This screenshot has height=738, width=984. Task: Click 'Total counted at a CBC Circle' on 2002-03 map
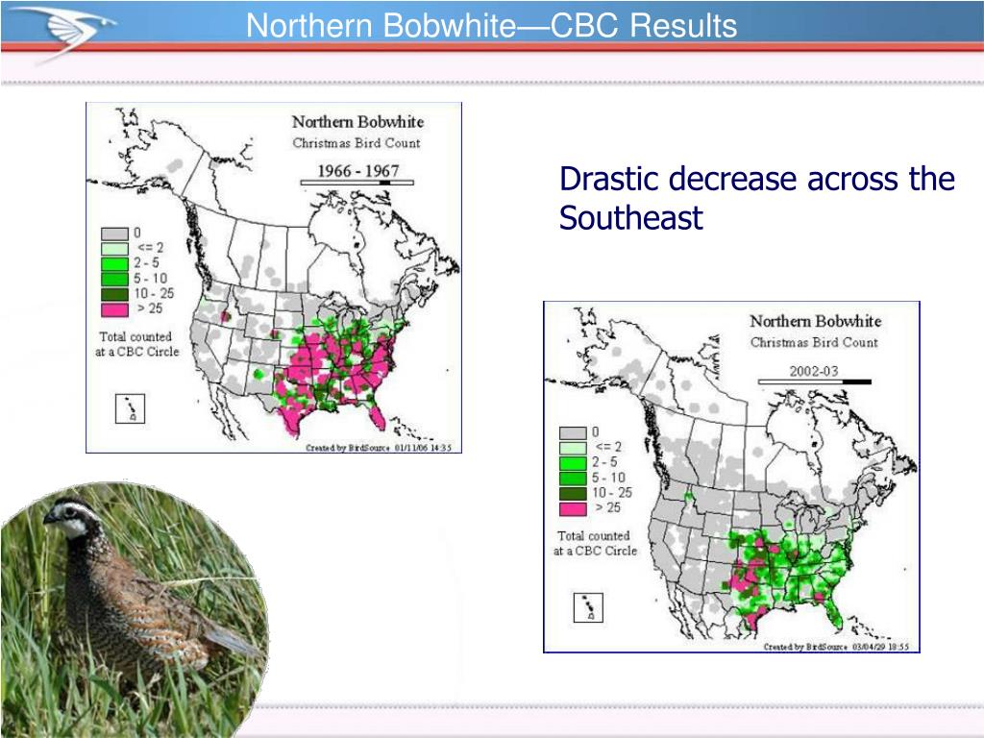[594, 544]
